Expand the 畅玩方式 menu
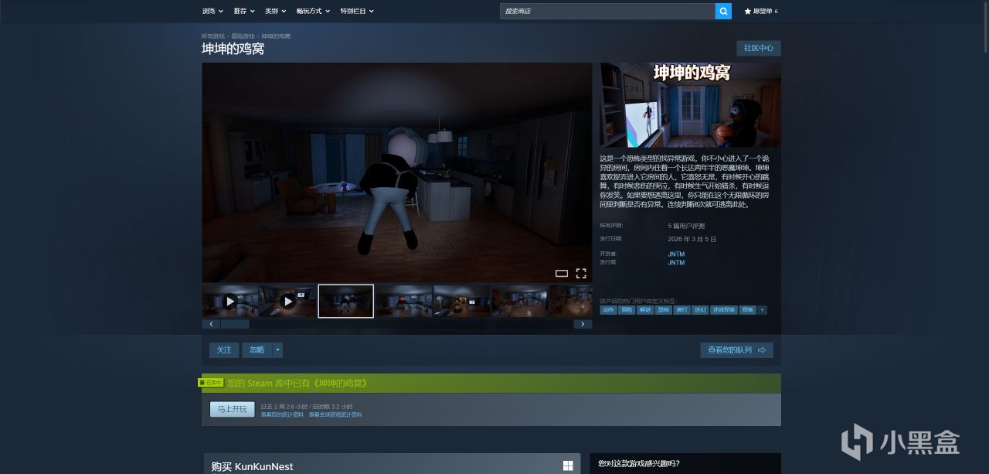 [313, 11]
